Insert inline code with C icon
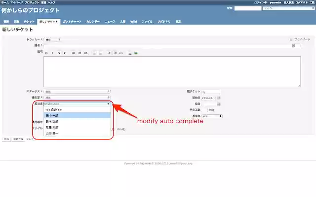 [65, 53]
